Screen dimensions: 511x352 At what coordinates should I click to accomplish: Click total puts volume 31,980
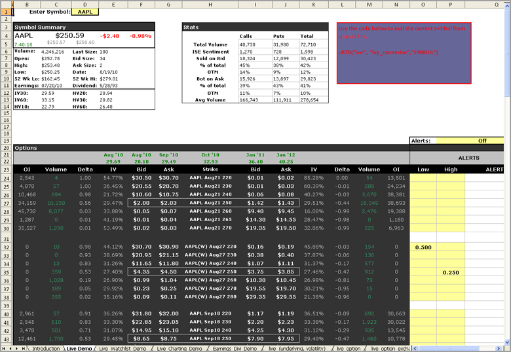coord(281,44)
